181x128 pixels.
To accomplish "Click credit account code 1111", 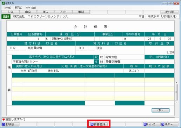I will pyautogui.click(x=81, y=48).
